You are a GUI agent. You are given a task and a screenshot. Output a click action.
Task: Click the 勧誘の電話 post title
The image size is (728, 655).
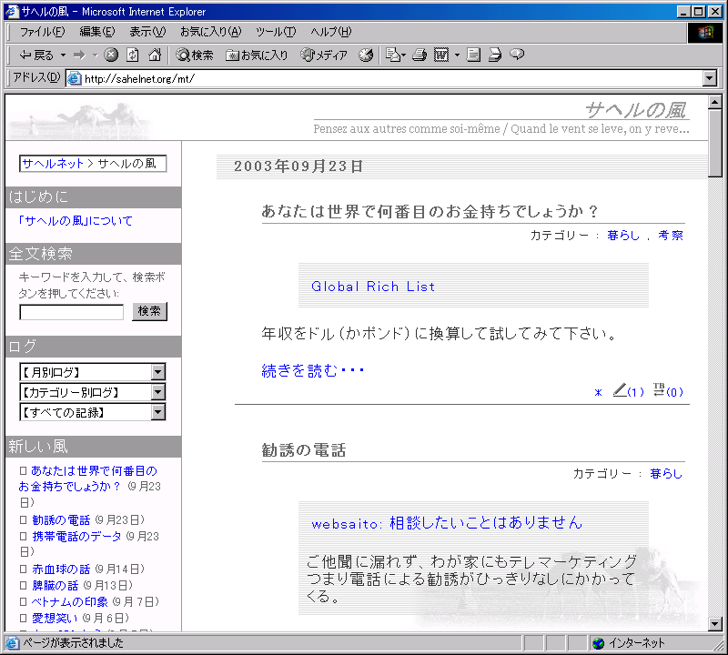pos(304,449)
